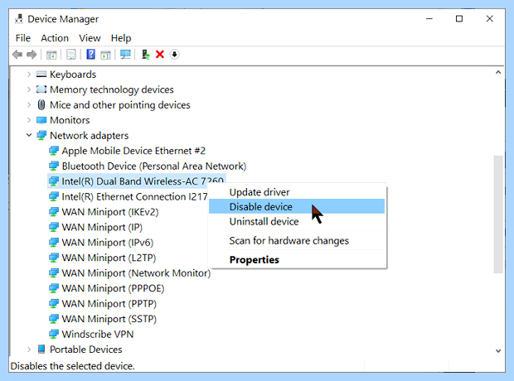Select WAN Miniport (Network Monitor)

(136, 272)
